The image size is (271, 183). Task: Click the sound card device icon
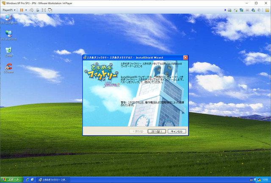click(253, 10)
